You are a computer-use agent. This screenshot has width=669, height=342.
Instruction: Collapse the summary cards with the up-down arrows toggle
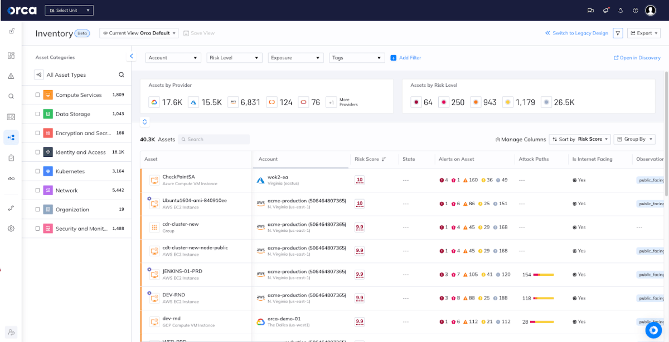144,122
